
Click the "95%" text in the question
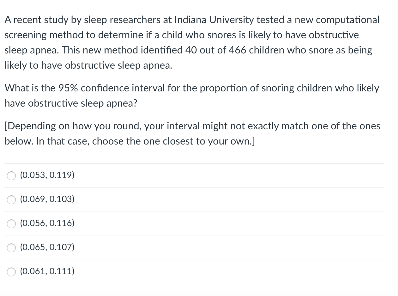point(68,88)
